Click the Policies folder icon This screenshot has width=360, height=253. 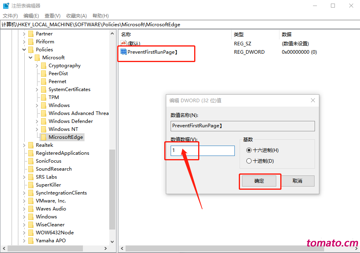pyautogui.click(x=31, y=50)
